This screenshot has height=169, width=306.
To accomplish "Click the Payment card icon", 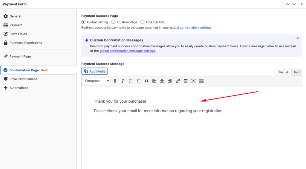I will tap(6, 25).
